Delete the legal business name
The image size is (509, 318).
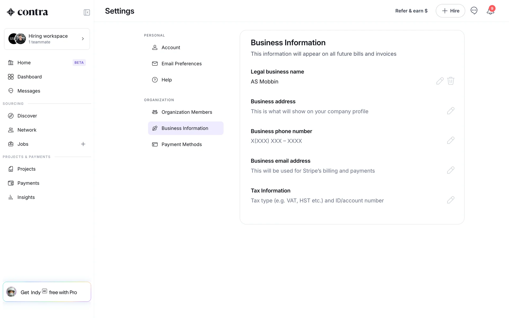coord(451,81)
